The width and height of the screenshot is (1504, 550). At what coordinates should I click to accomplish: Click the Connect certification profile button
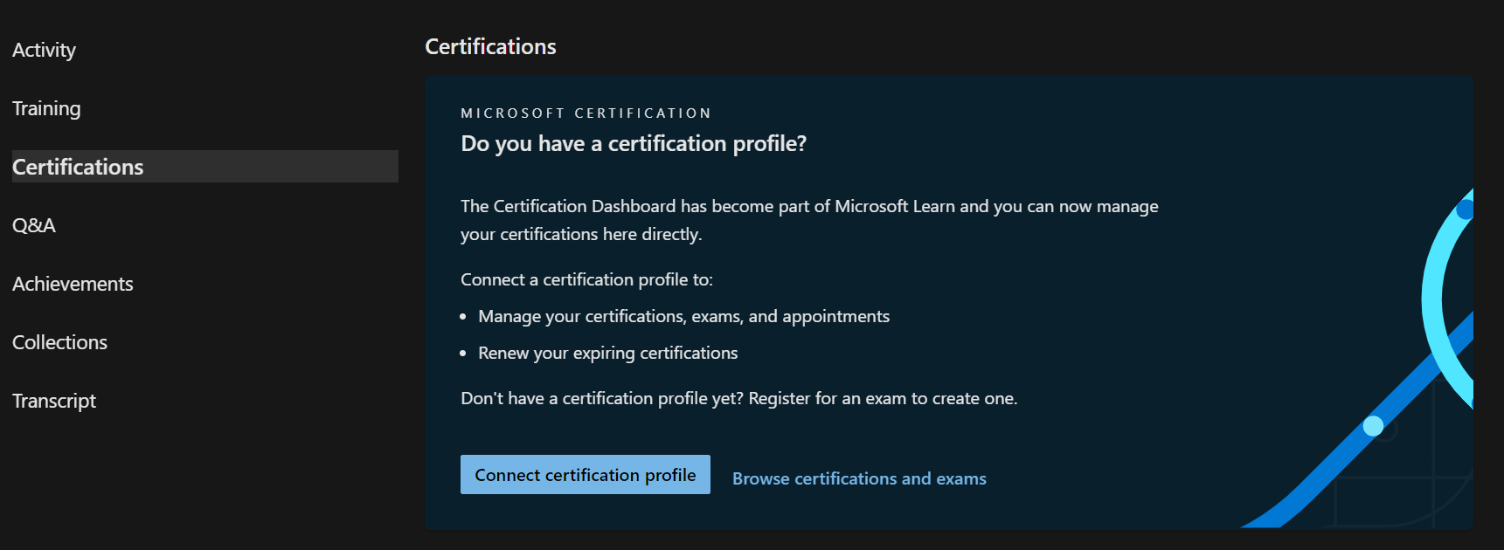586,475
